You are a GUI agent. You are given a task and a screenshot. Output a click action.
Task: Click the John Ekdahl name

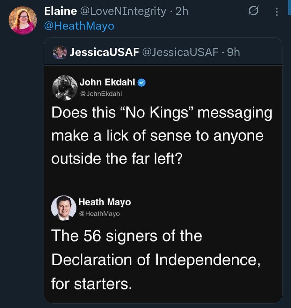[107, 82]
